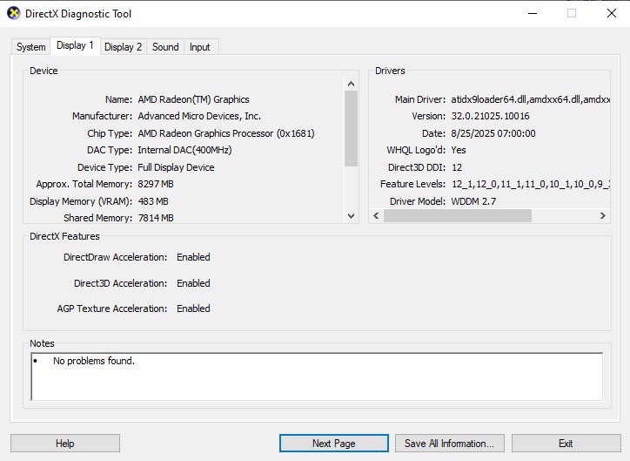This screenshot has width=630, height=461.
Task: Click Save All Information button
Action: (x=449, y=444)
